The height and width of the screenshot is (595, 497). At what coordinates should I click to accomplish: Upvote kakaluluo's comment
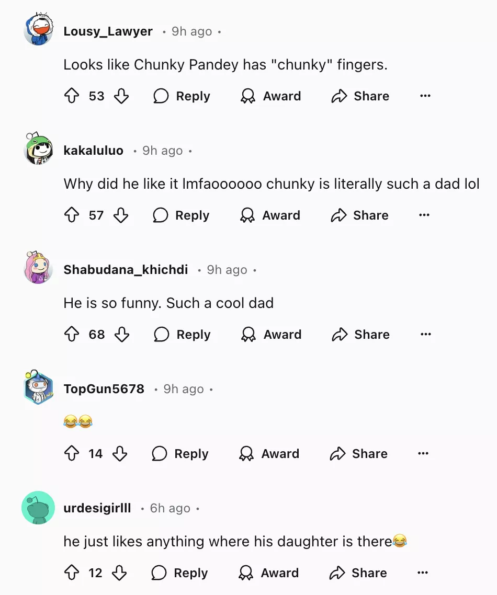71,215
